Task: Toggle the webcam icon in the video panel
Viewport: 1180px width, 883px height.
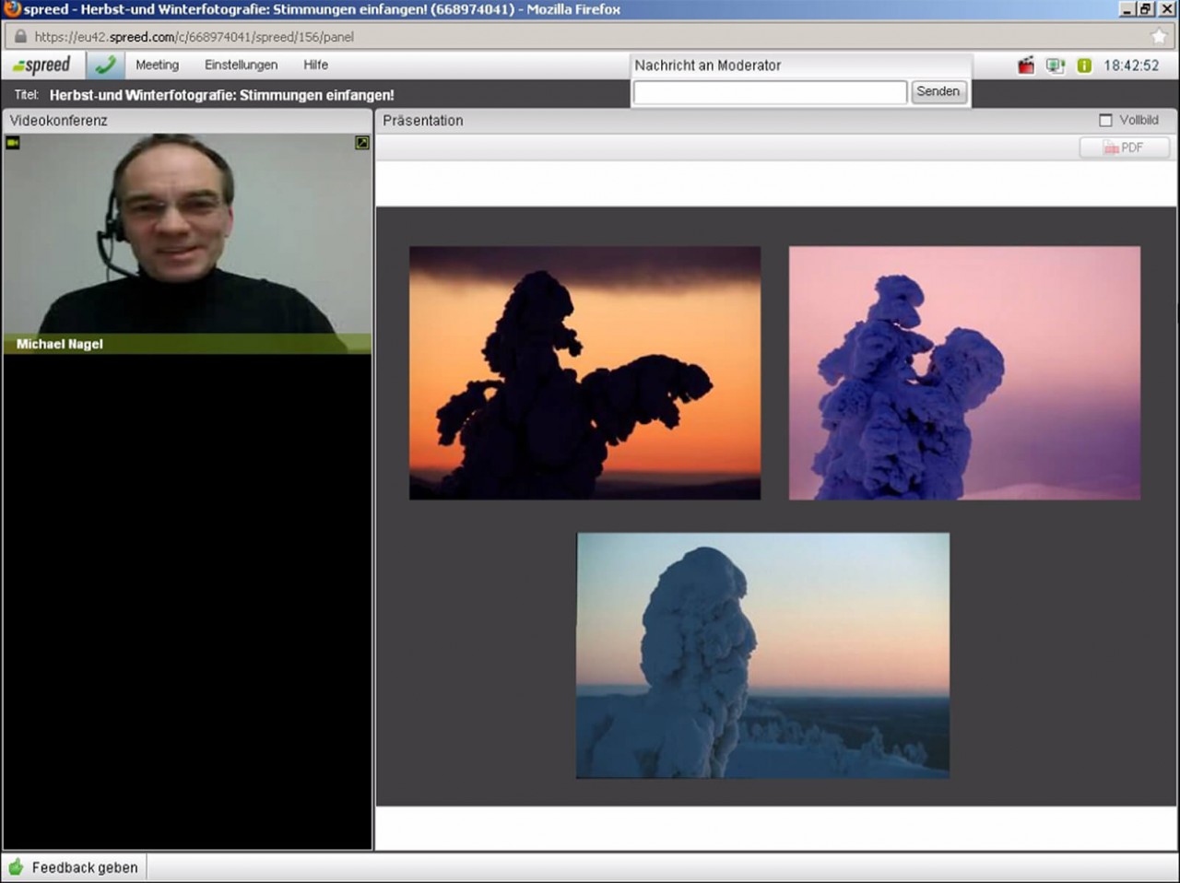Action: tap(13, 143)
